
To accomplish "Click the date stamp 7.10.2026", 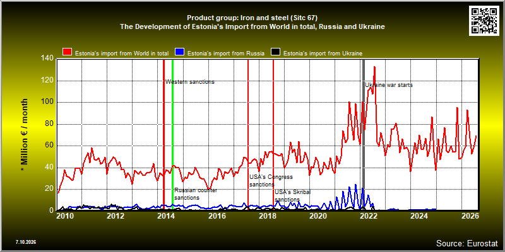I will pos(25,242).
